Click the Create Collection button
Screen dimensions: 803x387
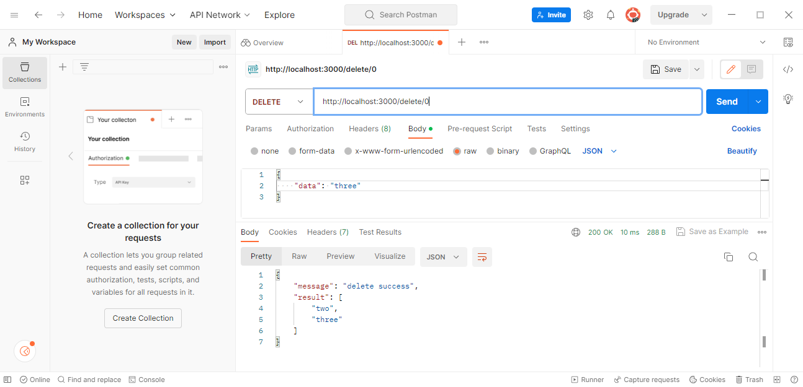tap(143, 318)
